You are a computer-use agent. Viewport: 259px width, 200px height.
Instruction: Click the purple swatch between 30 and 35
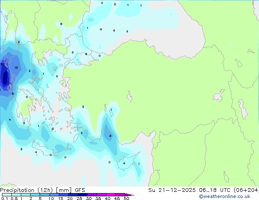tap(92, 195)
